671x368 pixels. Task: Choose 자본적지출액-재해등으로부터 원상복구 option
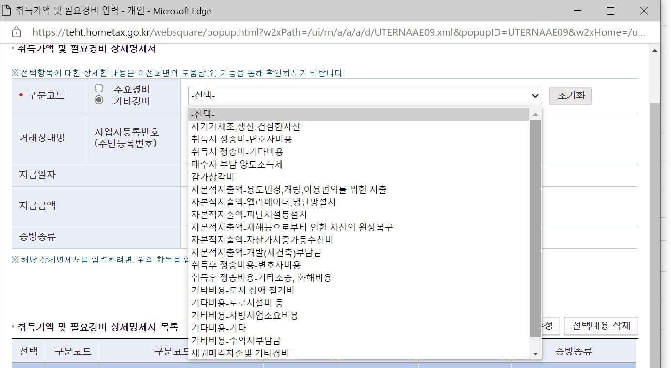[x=359, y=228]
